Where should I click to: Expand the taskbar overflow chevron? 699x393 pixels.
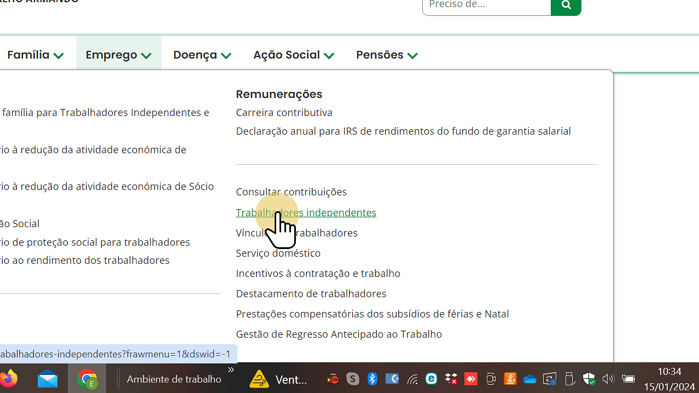point(230,369)
